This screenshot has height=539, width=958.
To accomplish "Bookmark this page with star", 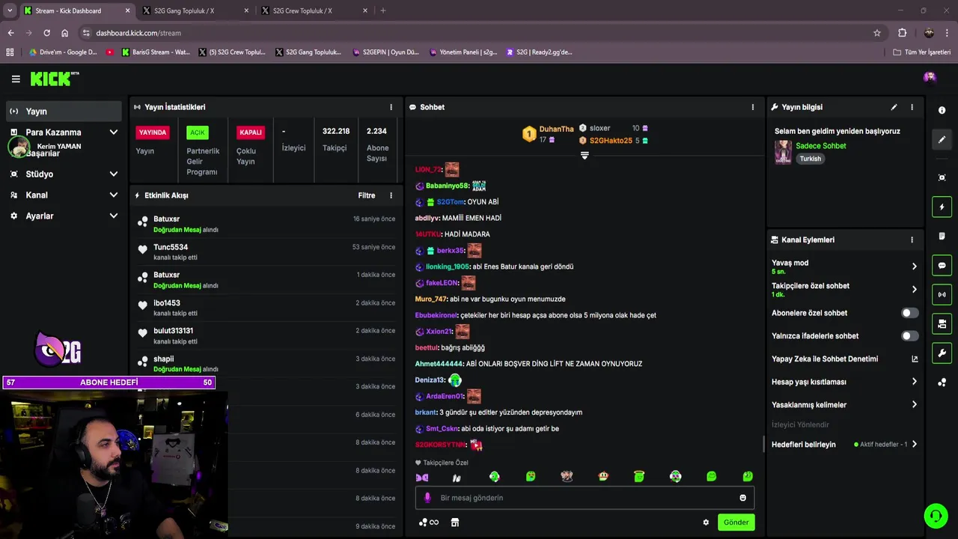I will click(877, 33).
